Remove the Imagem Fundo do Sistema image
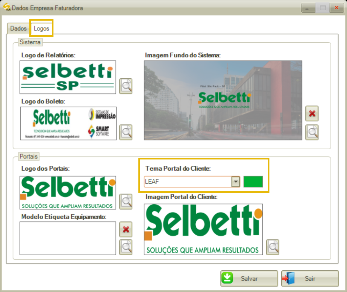Image resolution: width=347 pixels, height=292 pixels. pos(312,114)
